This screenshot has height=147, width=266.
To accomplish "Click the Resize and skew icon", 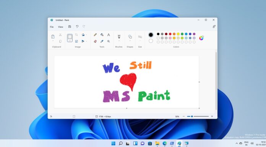I will 76,41.
